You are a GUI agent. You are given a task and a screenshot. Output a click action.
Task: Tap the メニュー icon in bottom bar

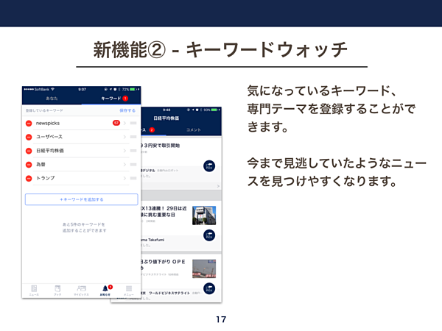(x=128, y=290)
